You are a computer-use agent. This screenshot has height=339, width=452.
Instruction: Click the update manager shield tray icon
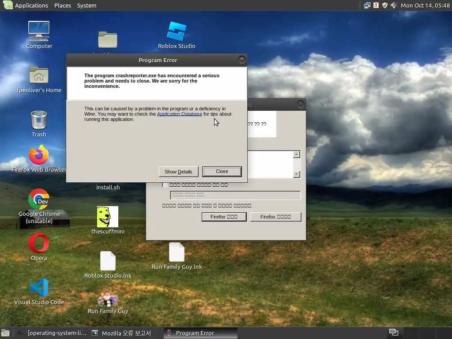click(x=385, y=5)
